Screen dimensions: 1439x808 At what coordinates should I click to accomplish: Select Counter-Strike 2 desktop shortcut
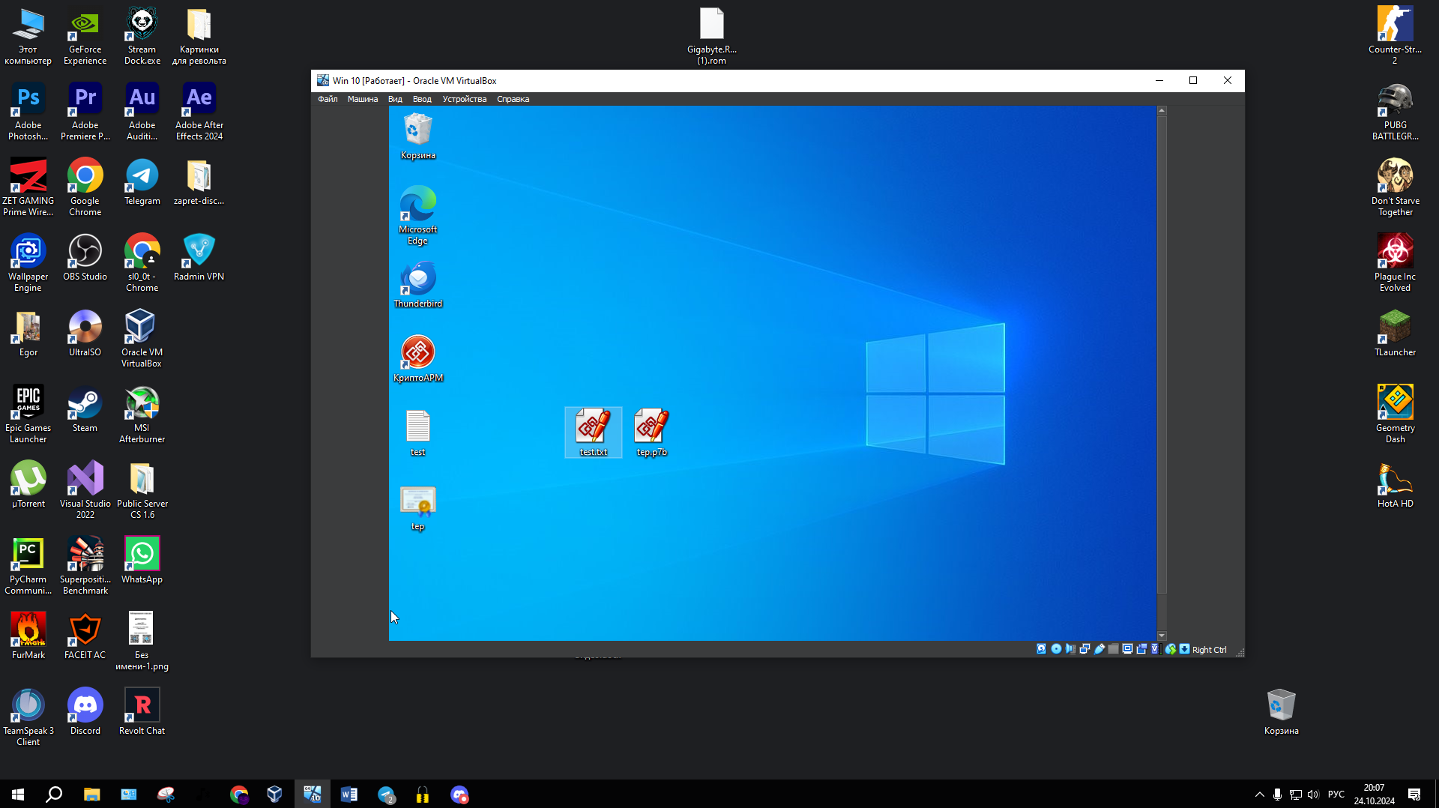(x=1395, y=35)
